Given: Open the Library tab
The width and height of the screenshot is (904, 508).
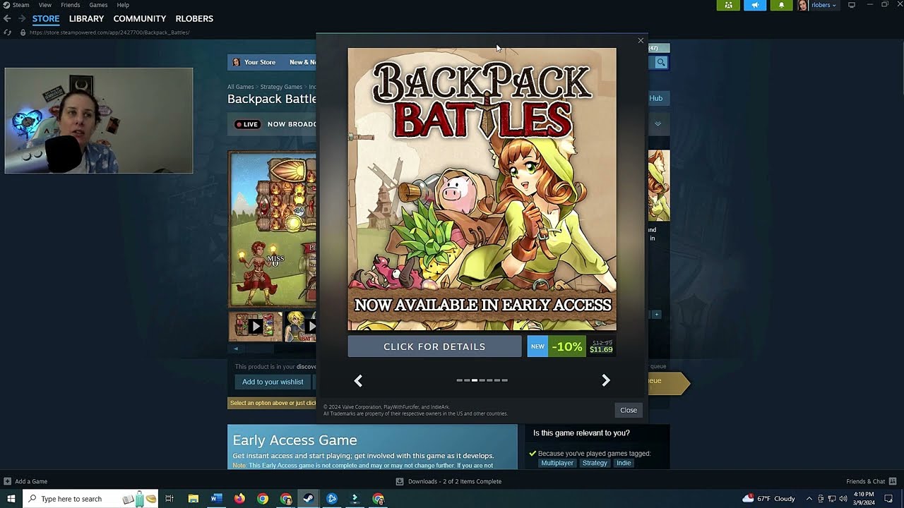Looking at the screenshot, I should tap(86, 18).
